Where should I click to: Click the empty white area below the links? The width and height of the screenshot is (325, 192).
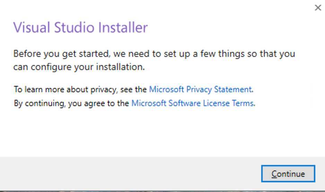pyautogui.click(x=156, y=132)
